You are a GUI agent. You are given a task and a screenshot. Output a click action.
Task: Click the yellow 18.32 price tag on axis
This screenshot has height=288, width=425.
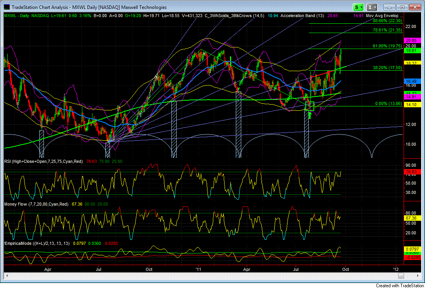(412, 63)
